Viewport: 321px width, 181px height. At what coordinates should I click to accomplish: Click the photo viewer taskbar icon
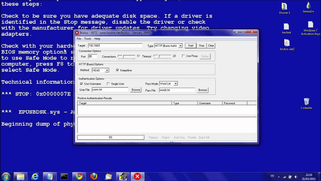(x=108, y=176)
